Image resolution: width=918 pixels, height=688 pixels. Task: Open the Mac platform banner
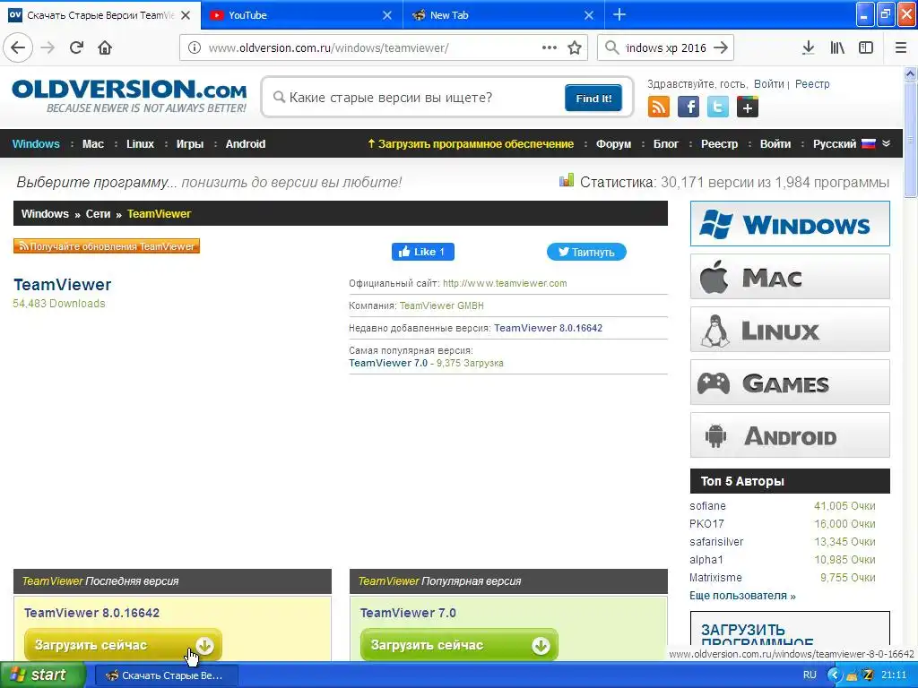(790, 277)
